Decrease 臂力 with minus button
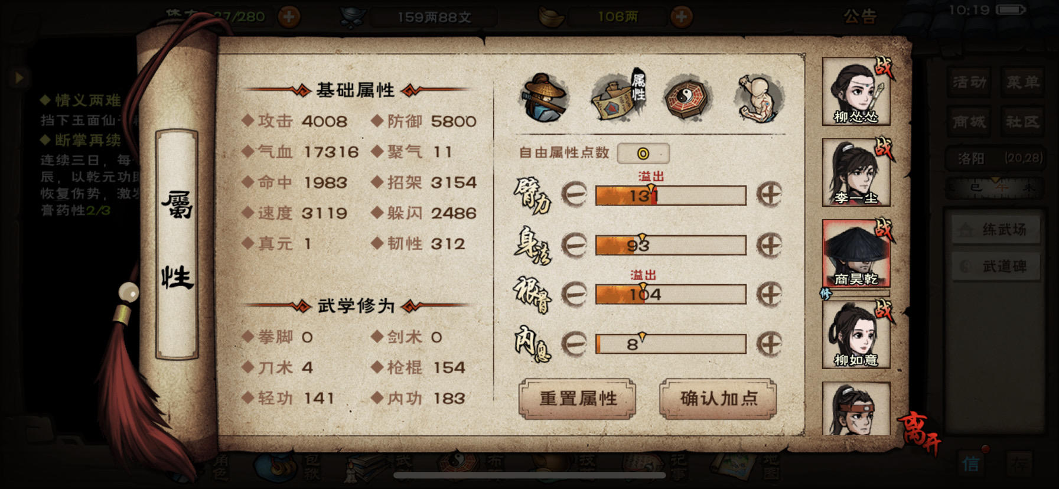This screenshot has width=1059, height=489. point(574,194)
